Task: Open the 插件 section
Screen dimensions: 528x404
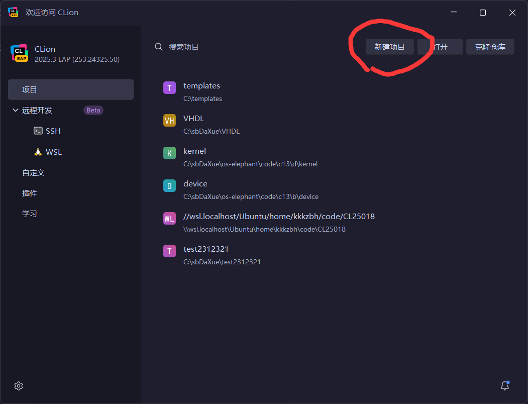Action: coord(30,193)
